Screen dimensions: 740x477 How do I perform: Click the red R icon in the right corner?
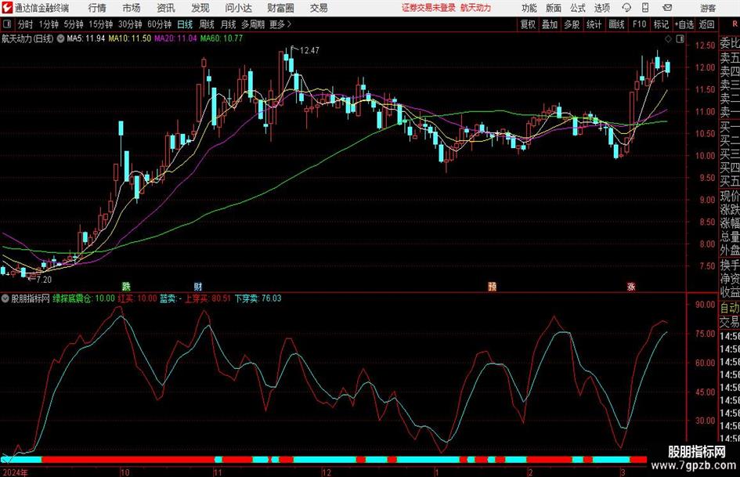point(735,24)
